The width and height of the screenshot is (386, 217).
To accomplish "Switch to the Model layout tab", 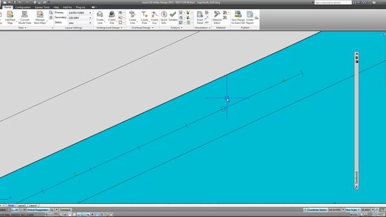I will point(11,205).
